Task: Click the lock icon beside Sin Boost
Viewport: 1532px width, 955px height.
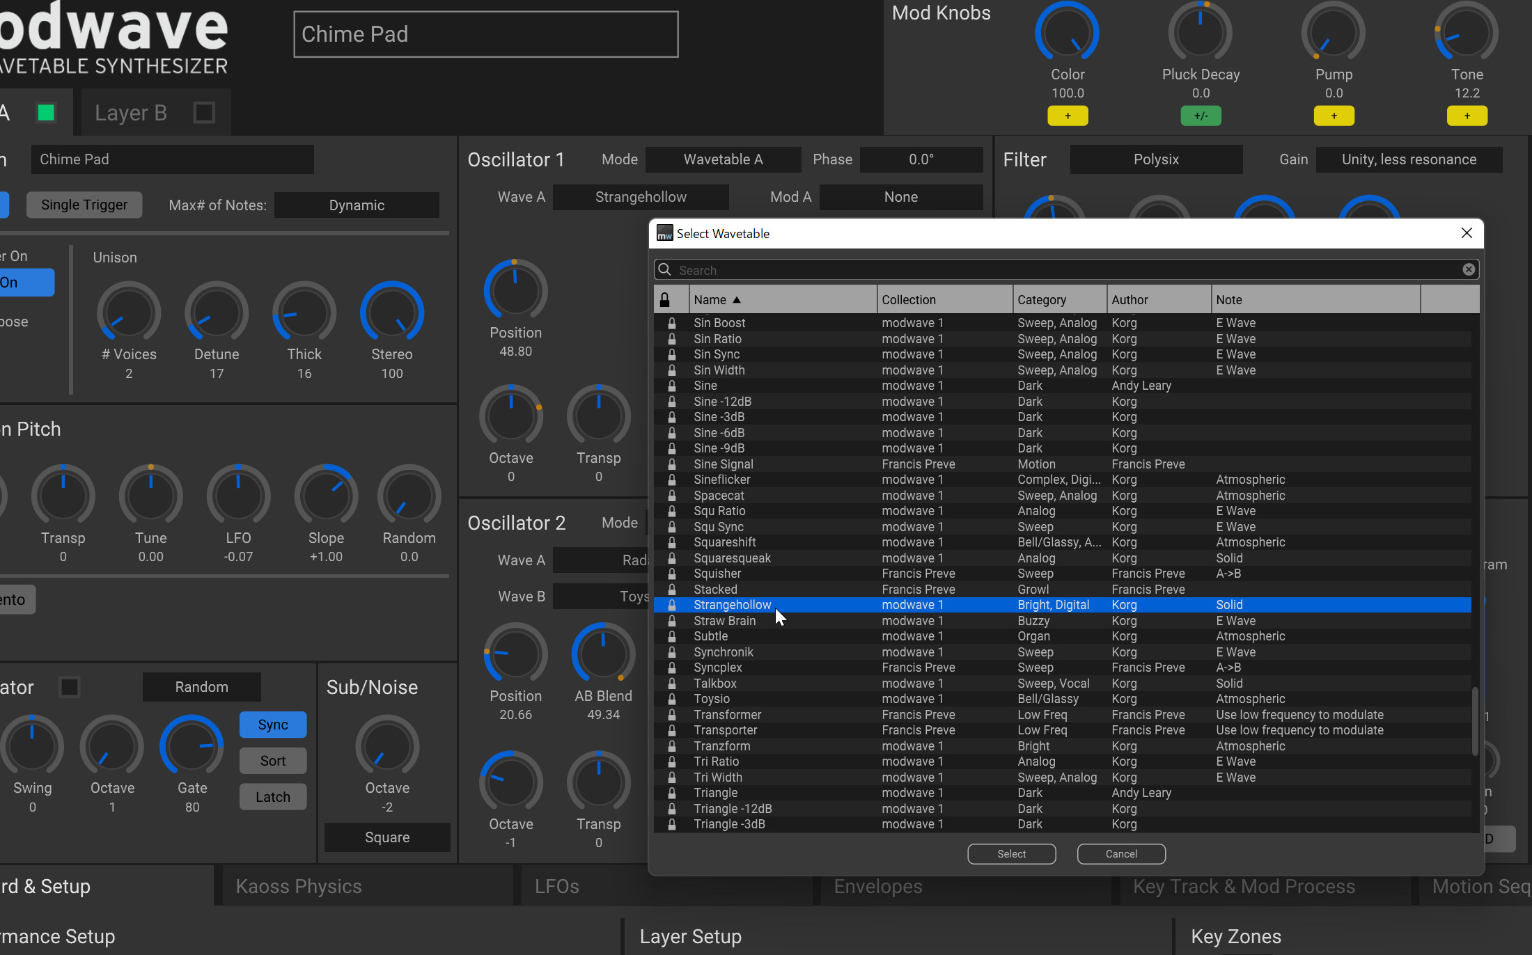Action: [672, 323]
